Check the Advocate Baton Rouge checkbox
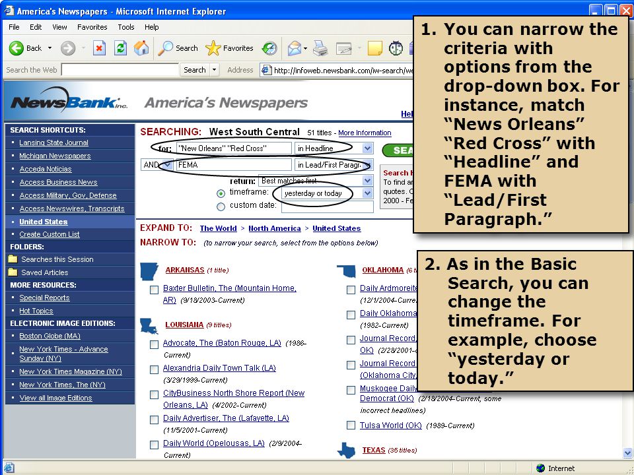 click(154, 344)
